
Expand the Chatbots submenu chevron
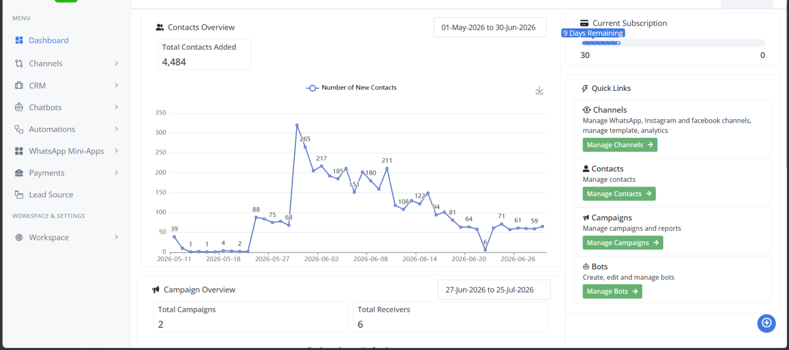[x=117, y=107]
